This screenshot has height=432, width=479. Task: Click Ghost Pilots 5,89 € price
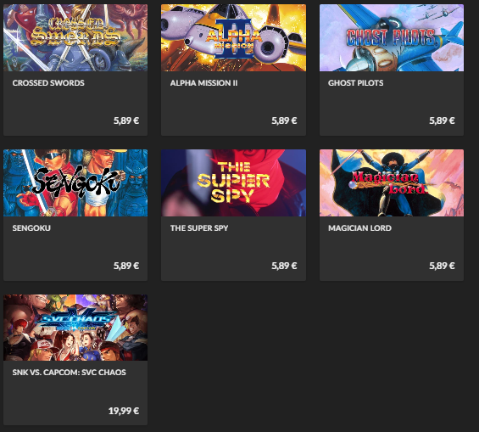click(442, 121)
